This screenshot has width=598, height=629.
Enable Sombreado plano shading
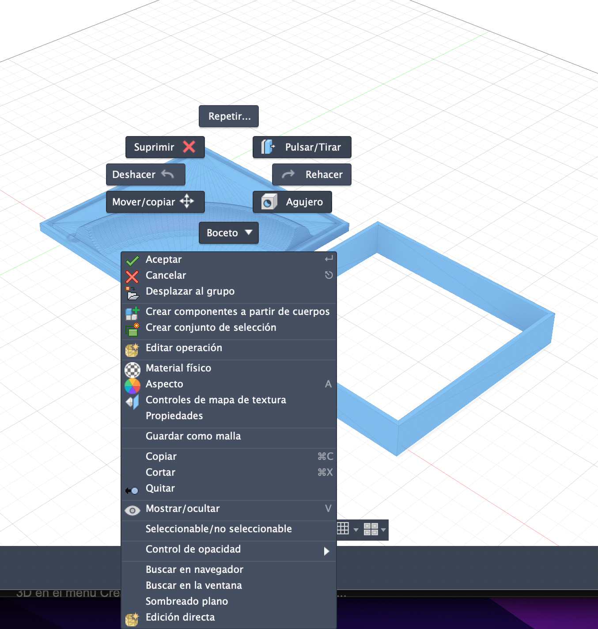pos(187,601)
